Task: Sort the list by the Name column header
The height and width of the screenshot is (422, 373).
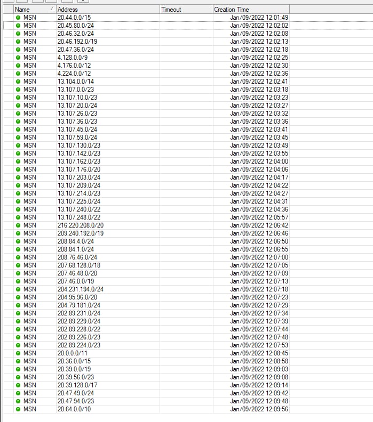Action: point(35,10)
